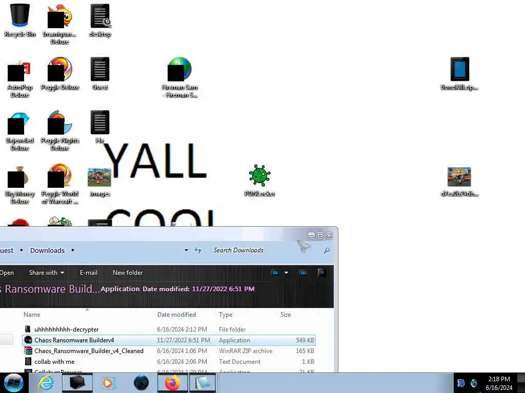
Task: Expand the address bar history dropdown
Action: [186, 250]
